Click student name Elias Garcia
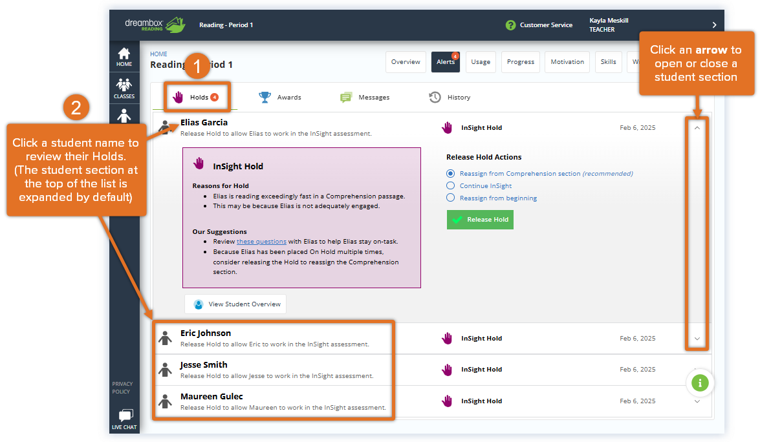Viewport: 760px width, 442px height. (x=204, y=123)
